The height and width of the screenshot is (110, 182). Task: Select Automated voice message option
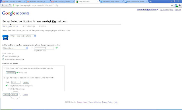3,59
